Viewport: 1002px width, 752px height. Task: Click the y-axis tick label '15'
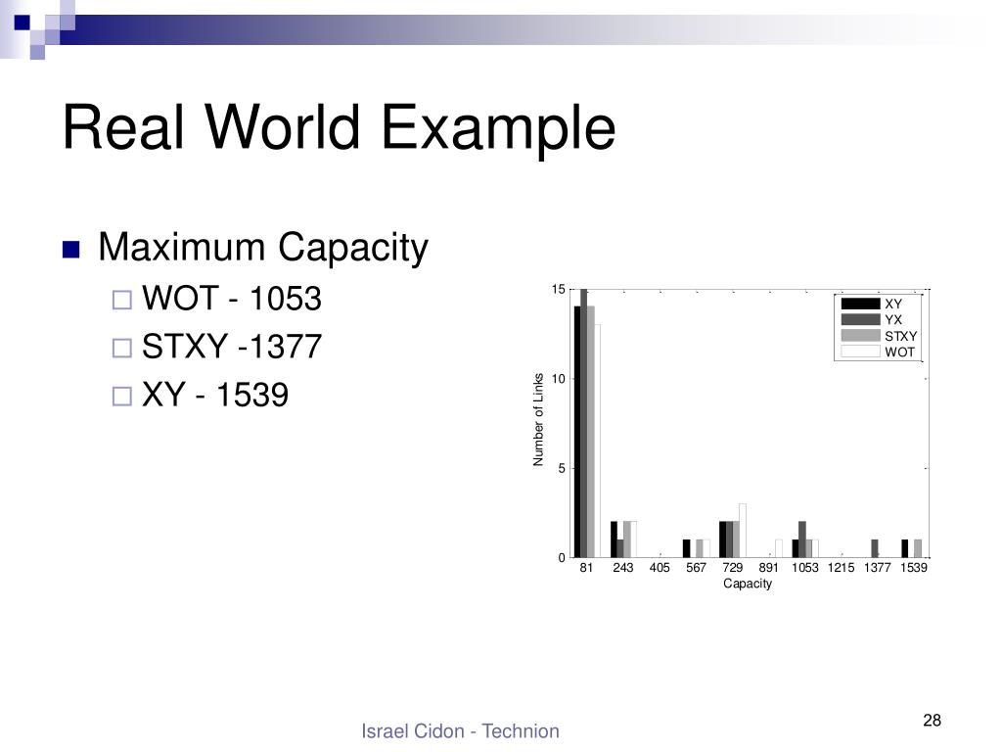[559, 290]
